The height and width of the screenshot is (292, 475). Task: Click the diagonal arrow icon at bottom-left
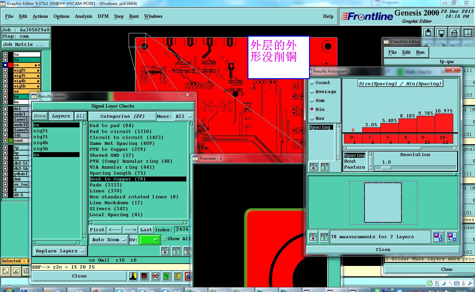point(6,271)
